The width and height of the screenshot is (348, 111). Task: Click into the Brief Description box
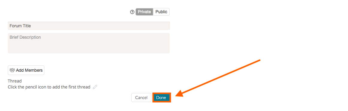click(89, 43)
